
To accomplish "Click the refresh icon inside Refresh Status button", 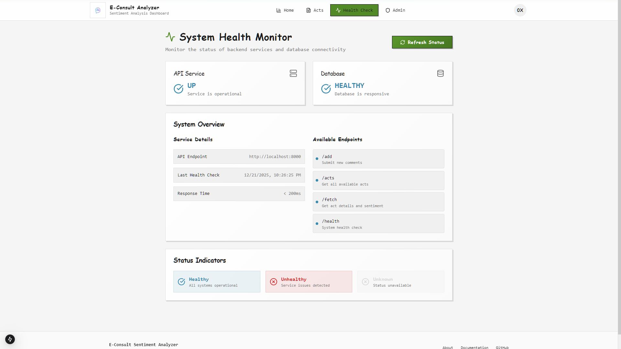I will point(403,42).
